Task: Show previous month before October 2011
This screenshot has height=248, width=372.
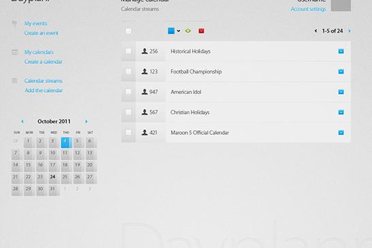Action: pos(22,121)
